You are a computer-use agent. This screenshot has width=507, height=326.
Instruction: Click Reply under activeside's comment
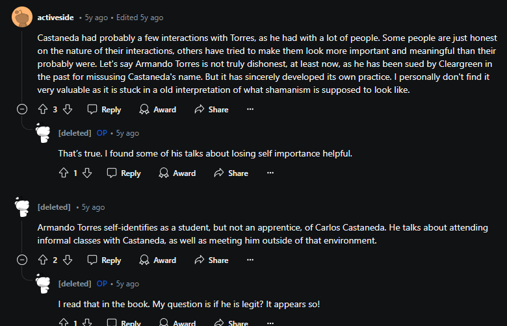coord(105,110)
